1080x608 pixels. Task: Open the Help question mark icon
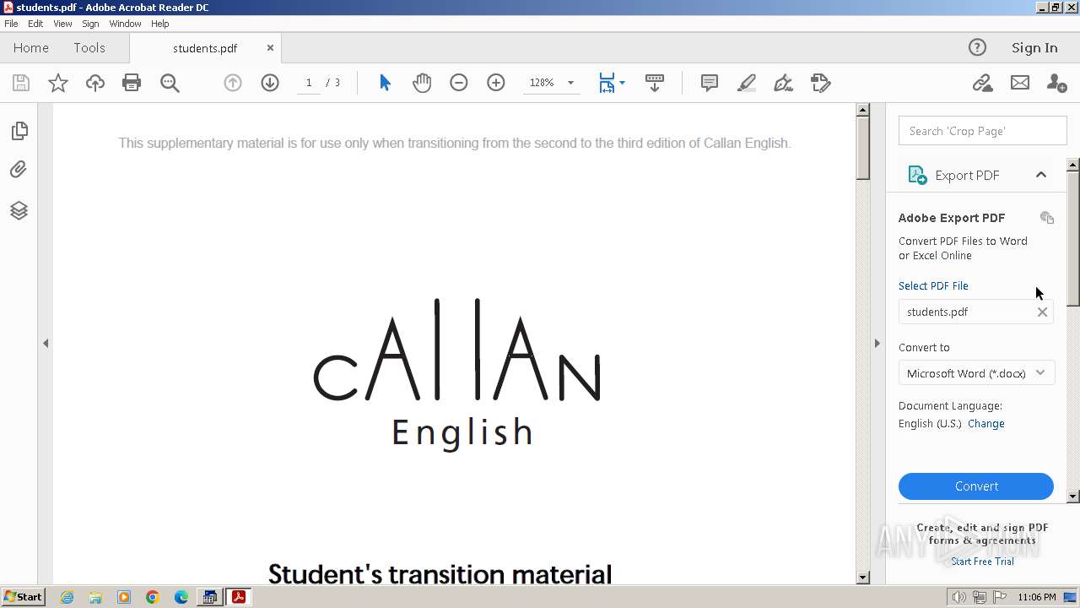(977, 47)
